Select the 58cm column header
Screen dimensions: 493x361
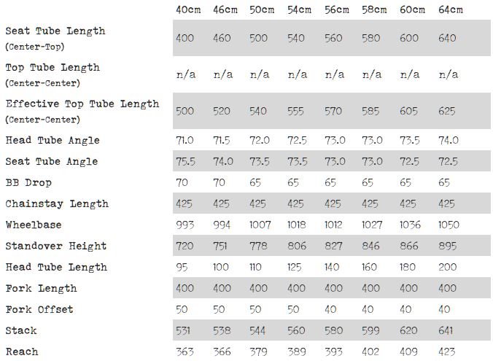(374, 9)
